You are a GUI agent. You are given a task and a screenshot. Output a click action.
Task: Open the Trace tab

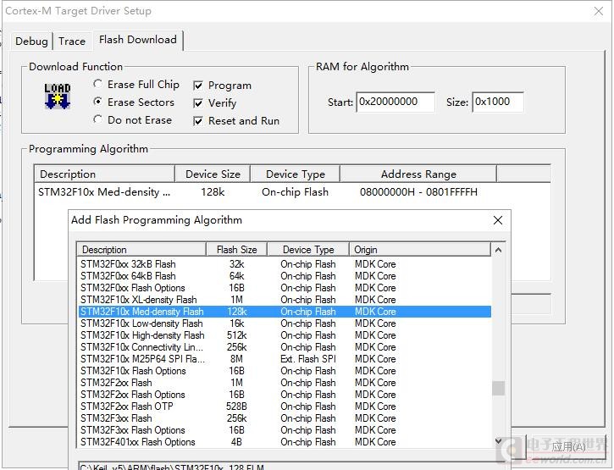(72, 41)
